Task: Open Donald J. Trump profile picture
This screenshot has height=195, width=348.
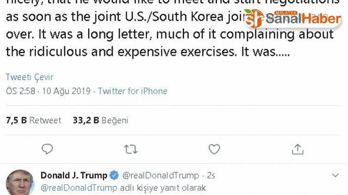Action: (20, 183)
